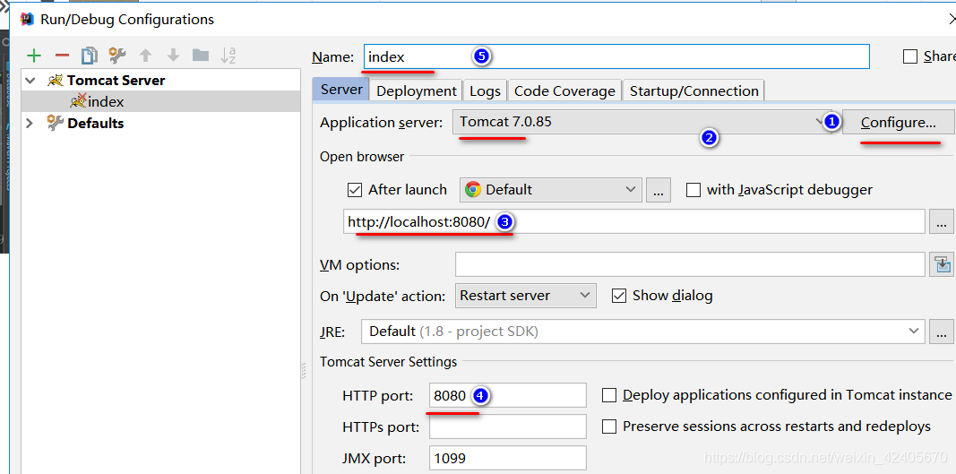The image size is (956, 474).
Task: Open On 'Update' action Restart server dropdown
Action: tap(526, 296)
